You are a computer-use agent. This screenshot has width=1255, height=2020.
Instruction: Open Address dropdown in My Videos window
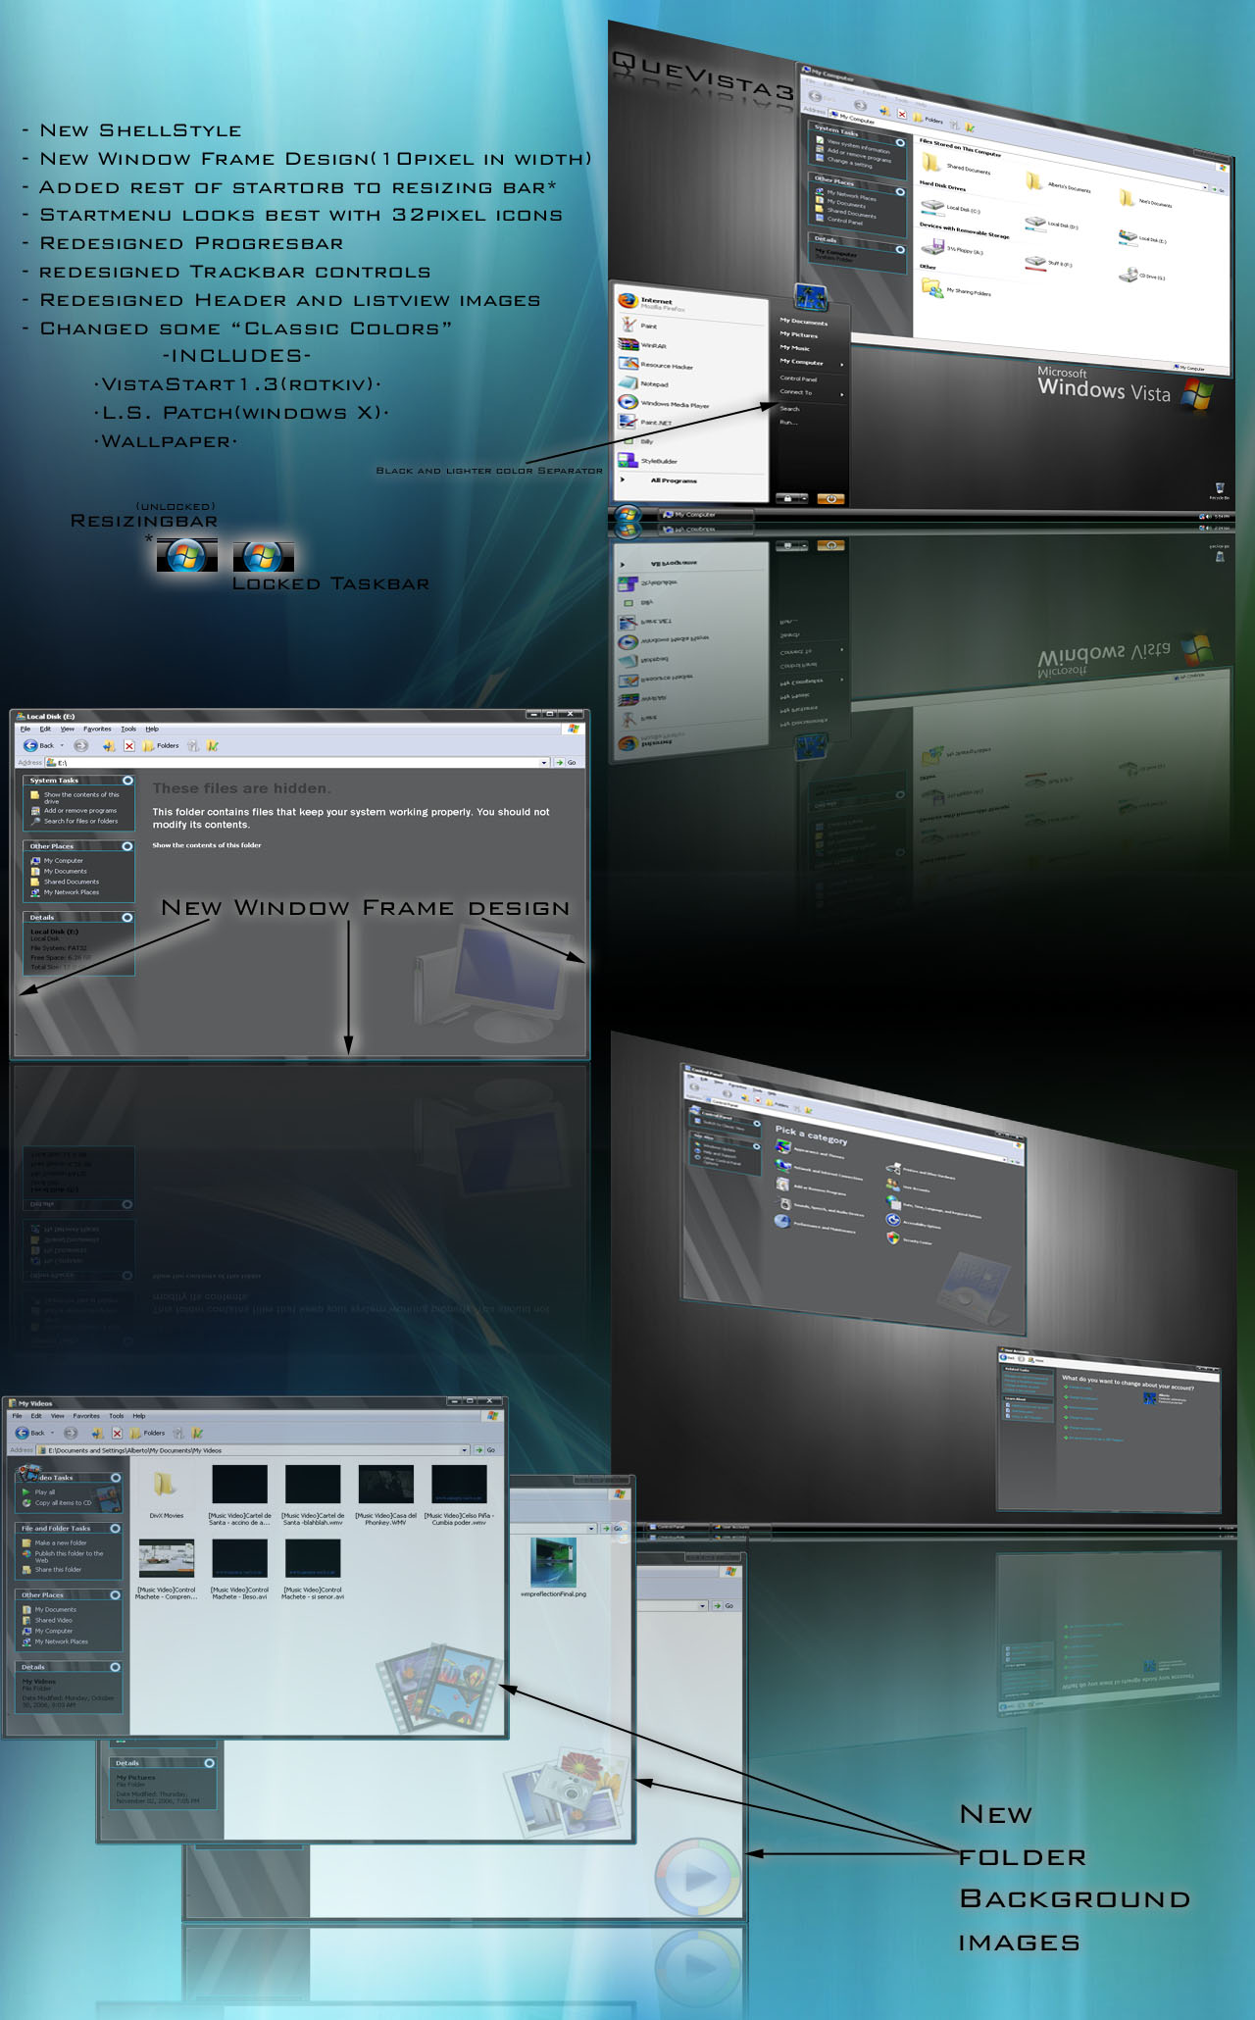(x=465, y=1450)
